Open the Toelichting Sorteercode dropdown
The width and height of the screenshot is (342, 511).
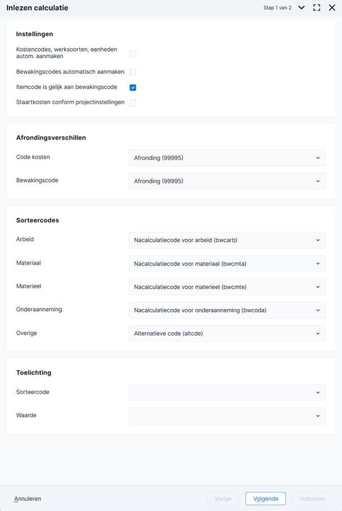click(227, 393)
